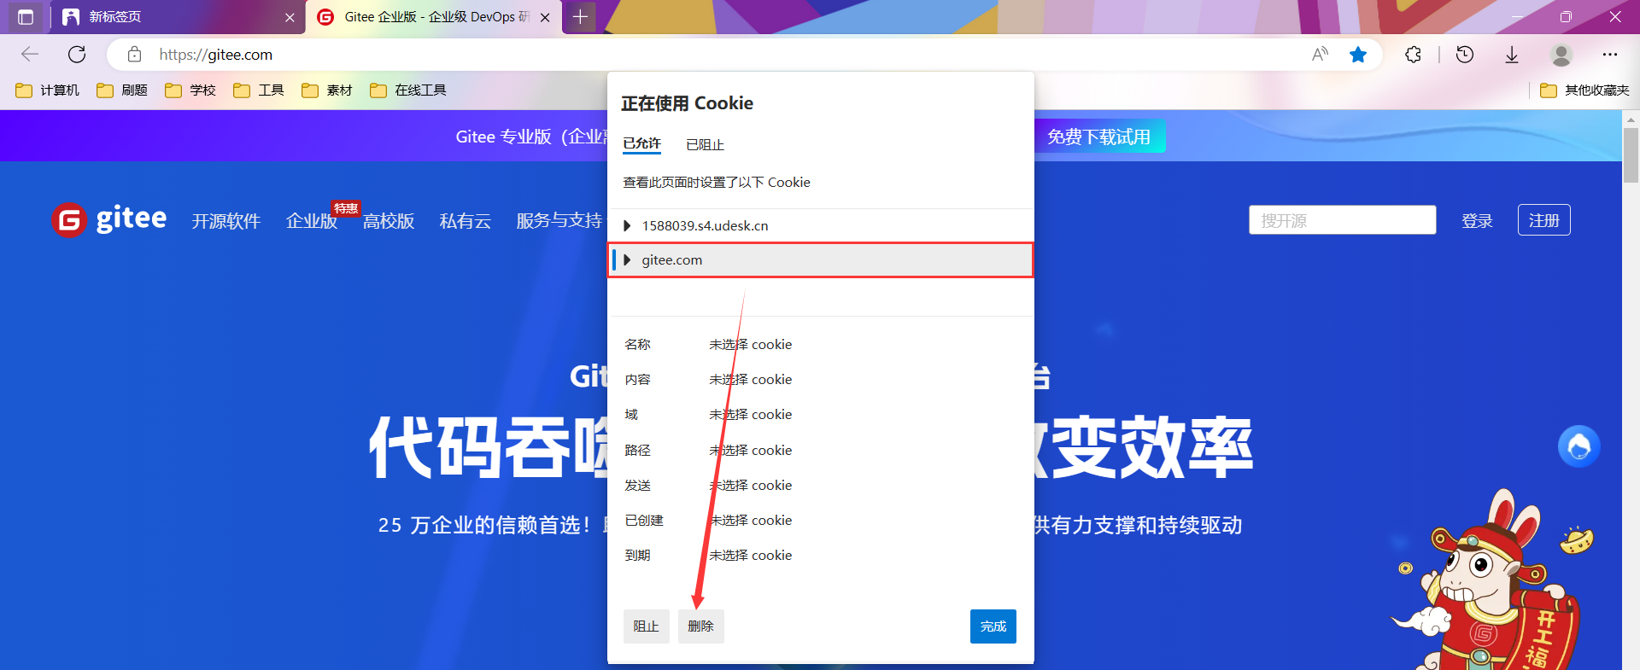
Task: Open the 企业版 navigation item
Action: point(312,221)
